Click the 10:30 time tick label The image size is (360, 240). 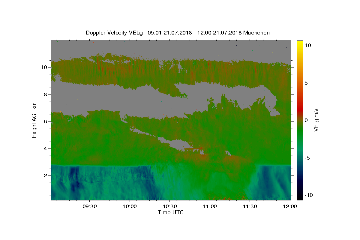(x=169, y=207)
